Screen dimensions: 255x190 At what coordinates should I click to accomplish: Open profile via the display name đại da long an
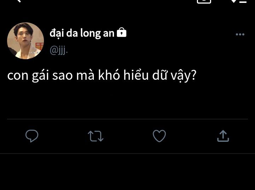[x=82, y=33]
